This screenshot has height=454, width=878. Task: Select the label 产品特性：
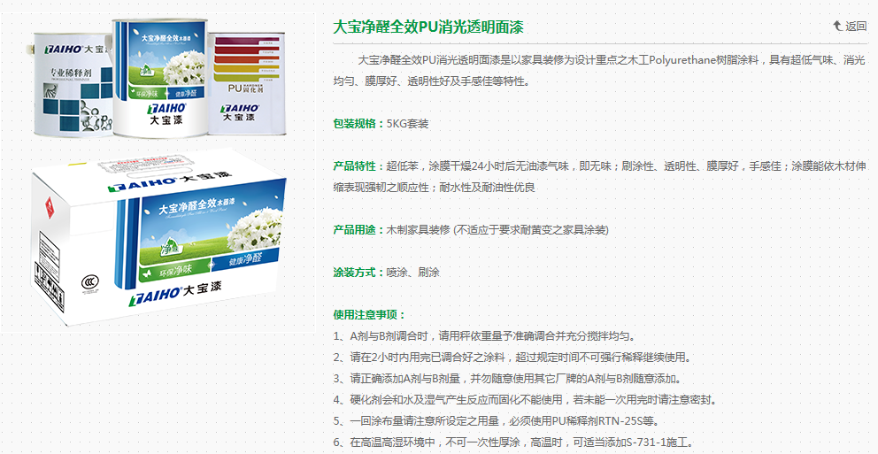click(359, 166)
